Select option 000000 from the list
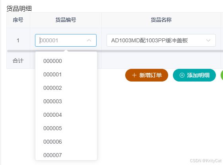This screenshot has height=165, width=223. tap(66, 61)
